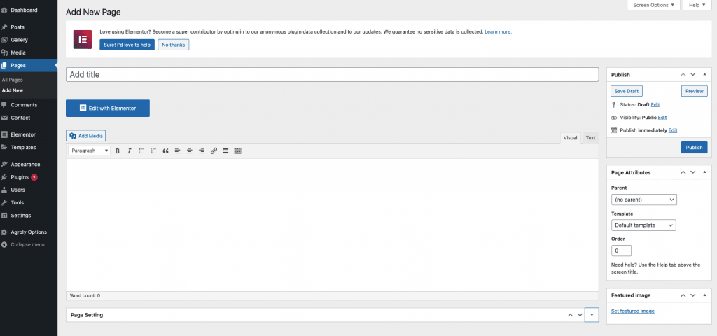Viewport: 717px width, 336px height.
Task: Insert a numbered list
Action: click(x=153, y=150)
